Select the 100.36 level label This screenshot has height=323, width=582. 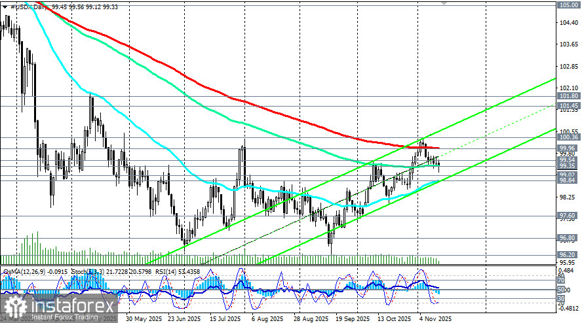[x=568, y=137]
